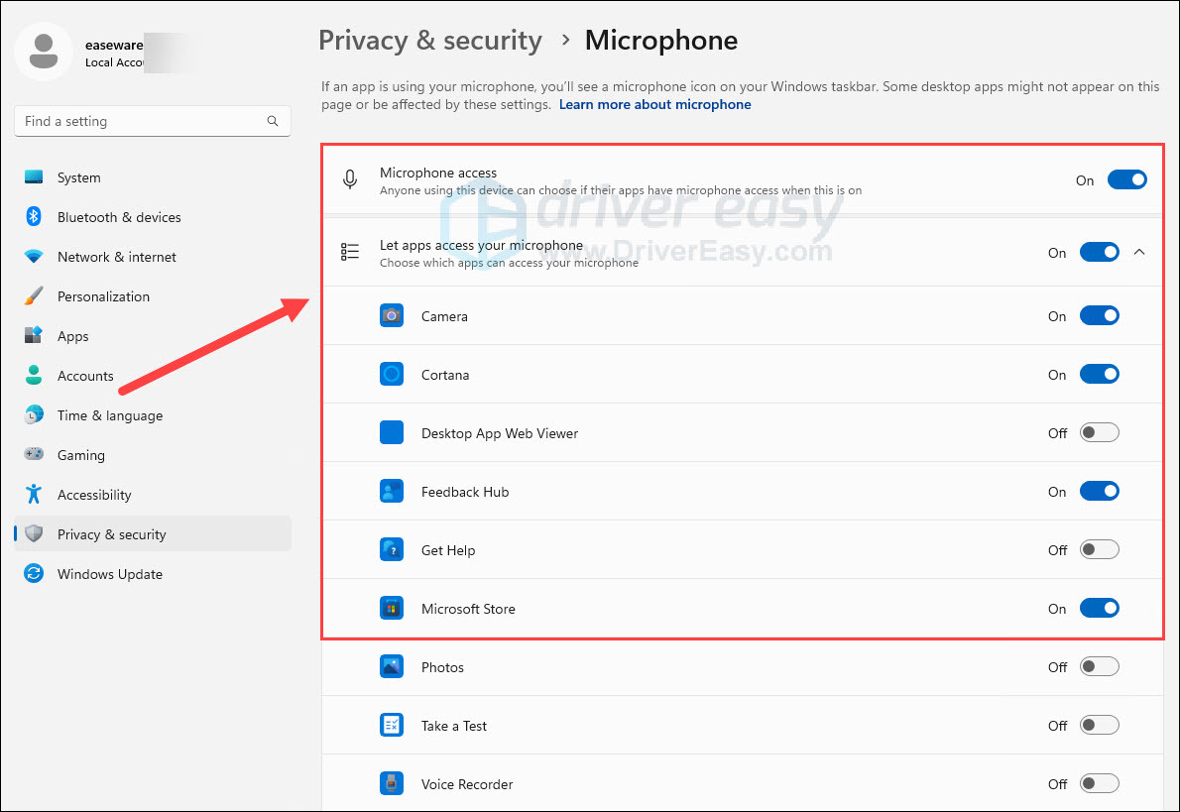Viewport: 1180px width, 812px height.
Task: Click the Take a Test app icon
Action: (x=392, y=726)
